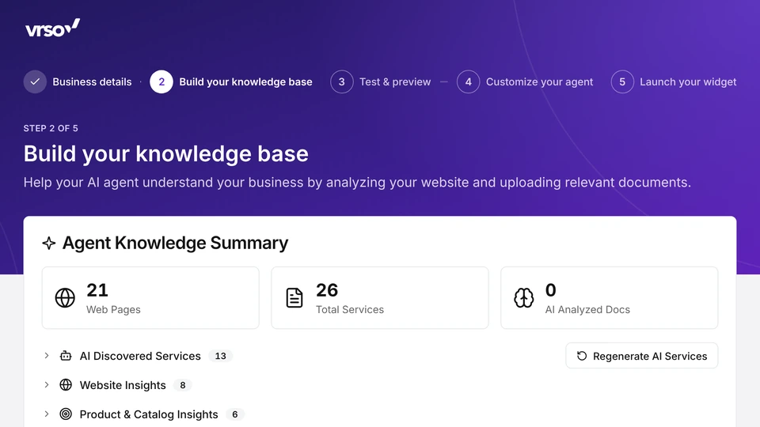Click the Web Pages label
Screen dimensions: 760x427
pos(113,309)
